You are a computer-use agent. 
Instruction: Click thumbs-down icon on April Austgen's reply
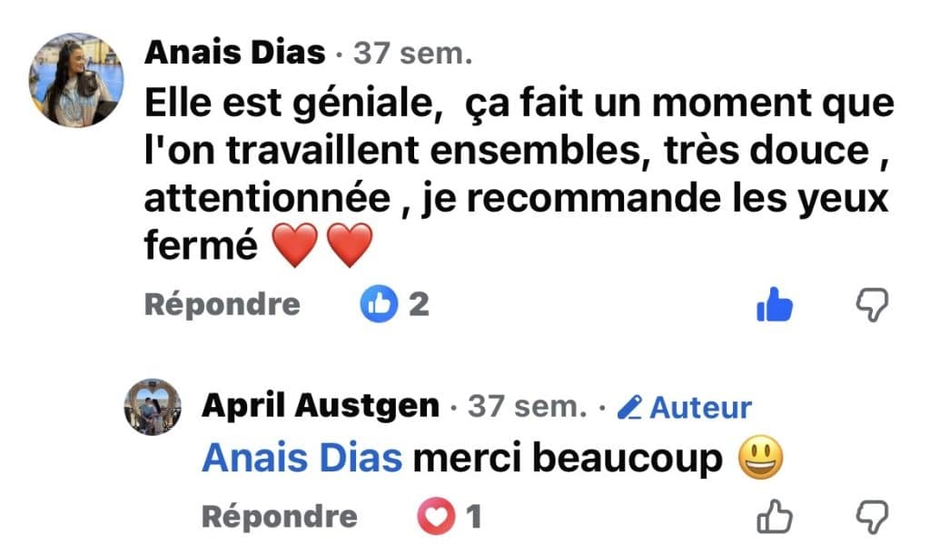(x=873, y=518)
